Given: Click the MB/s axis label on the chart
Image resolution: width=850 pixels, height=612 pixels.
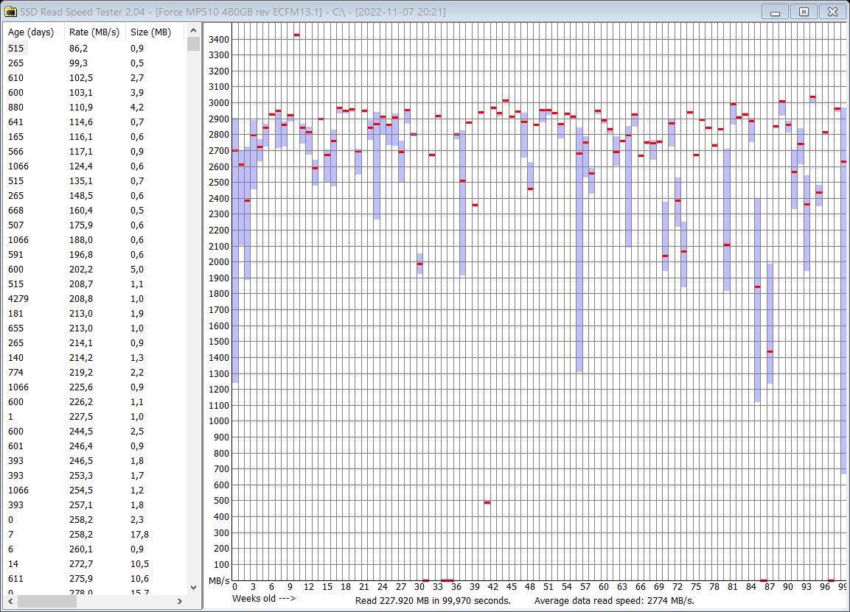Looking at the screenshot, I should click(219, 580).
